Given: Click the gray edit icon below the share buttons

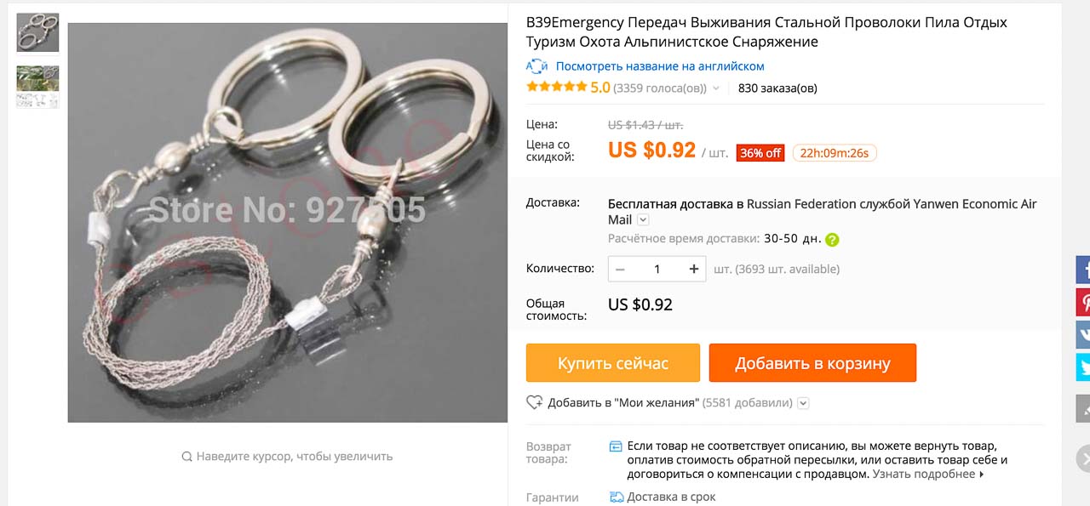Looking at the screenshot, I should (x=1083, y=409).
